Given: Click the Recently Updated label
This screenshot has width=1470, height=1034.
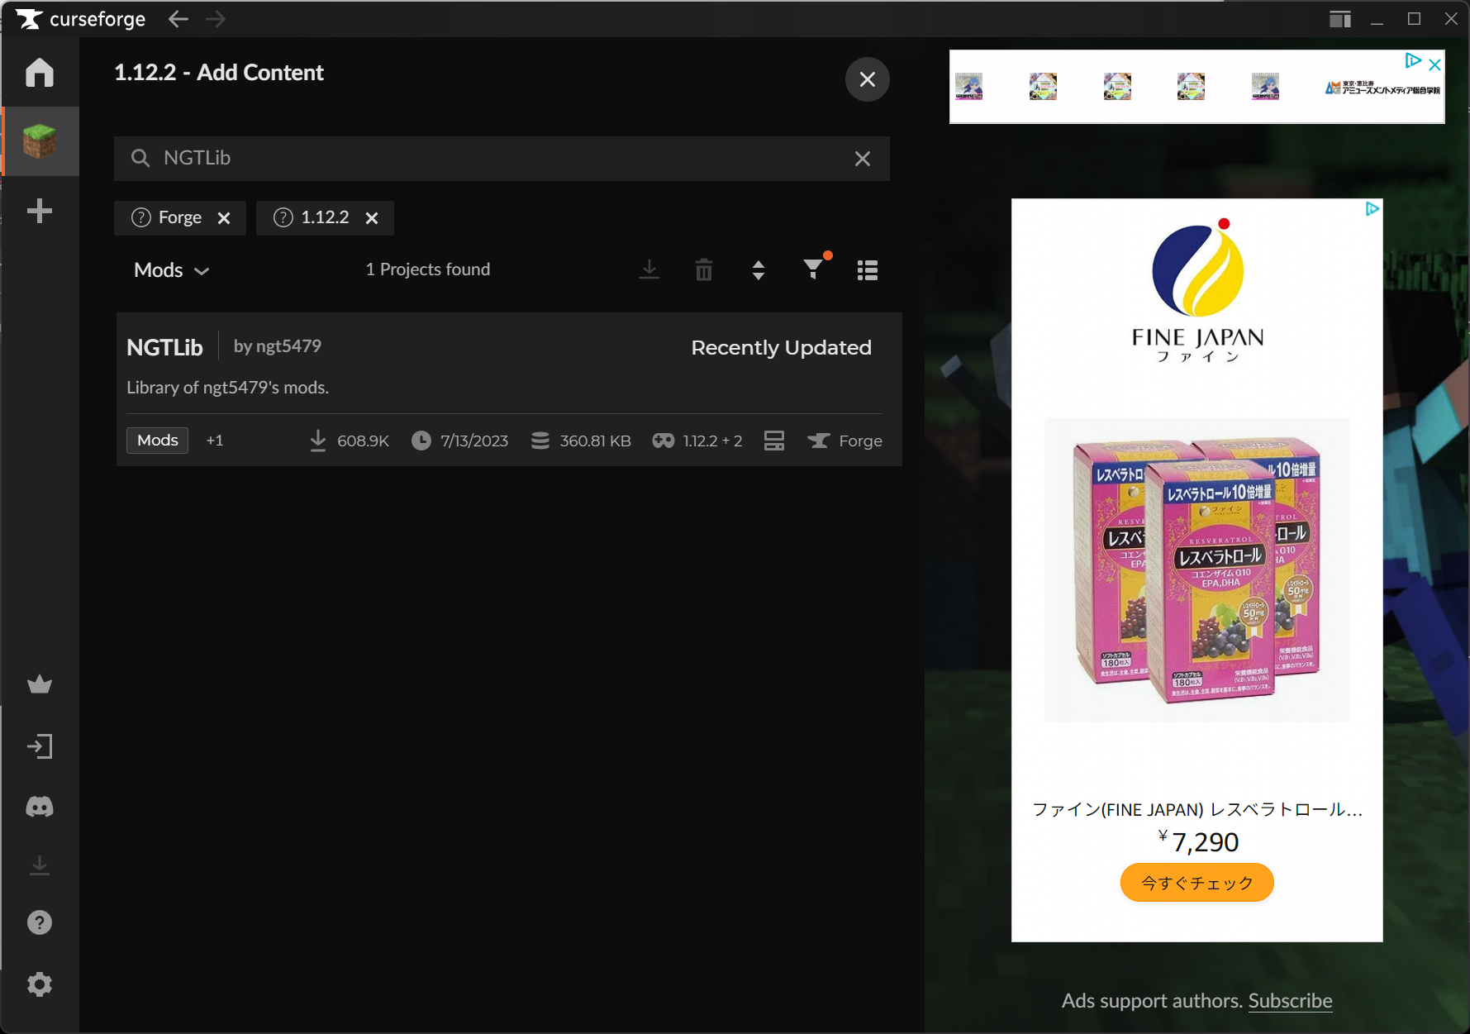Looking at the screenshot, I should [781, 348].
